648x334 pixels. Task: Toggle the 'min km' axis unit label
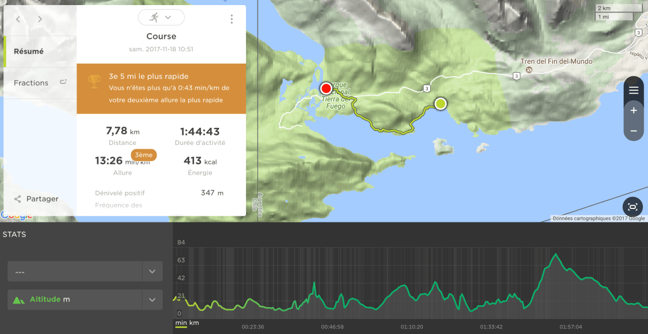tap(187, 323)
